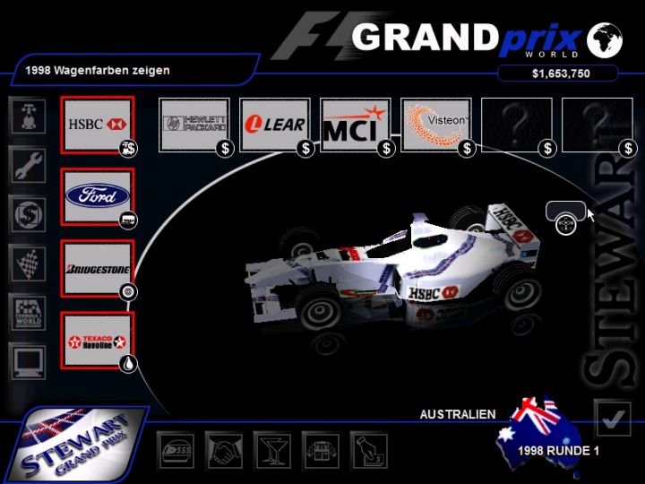
Task: Select the MCI sponsor logo
Action: (x=355, y=125)
